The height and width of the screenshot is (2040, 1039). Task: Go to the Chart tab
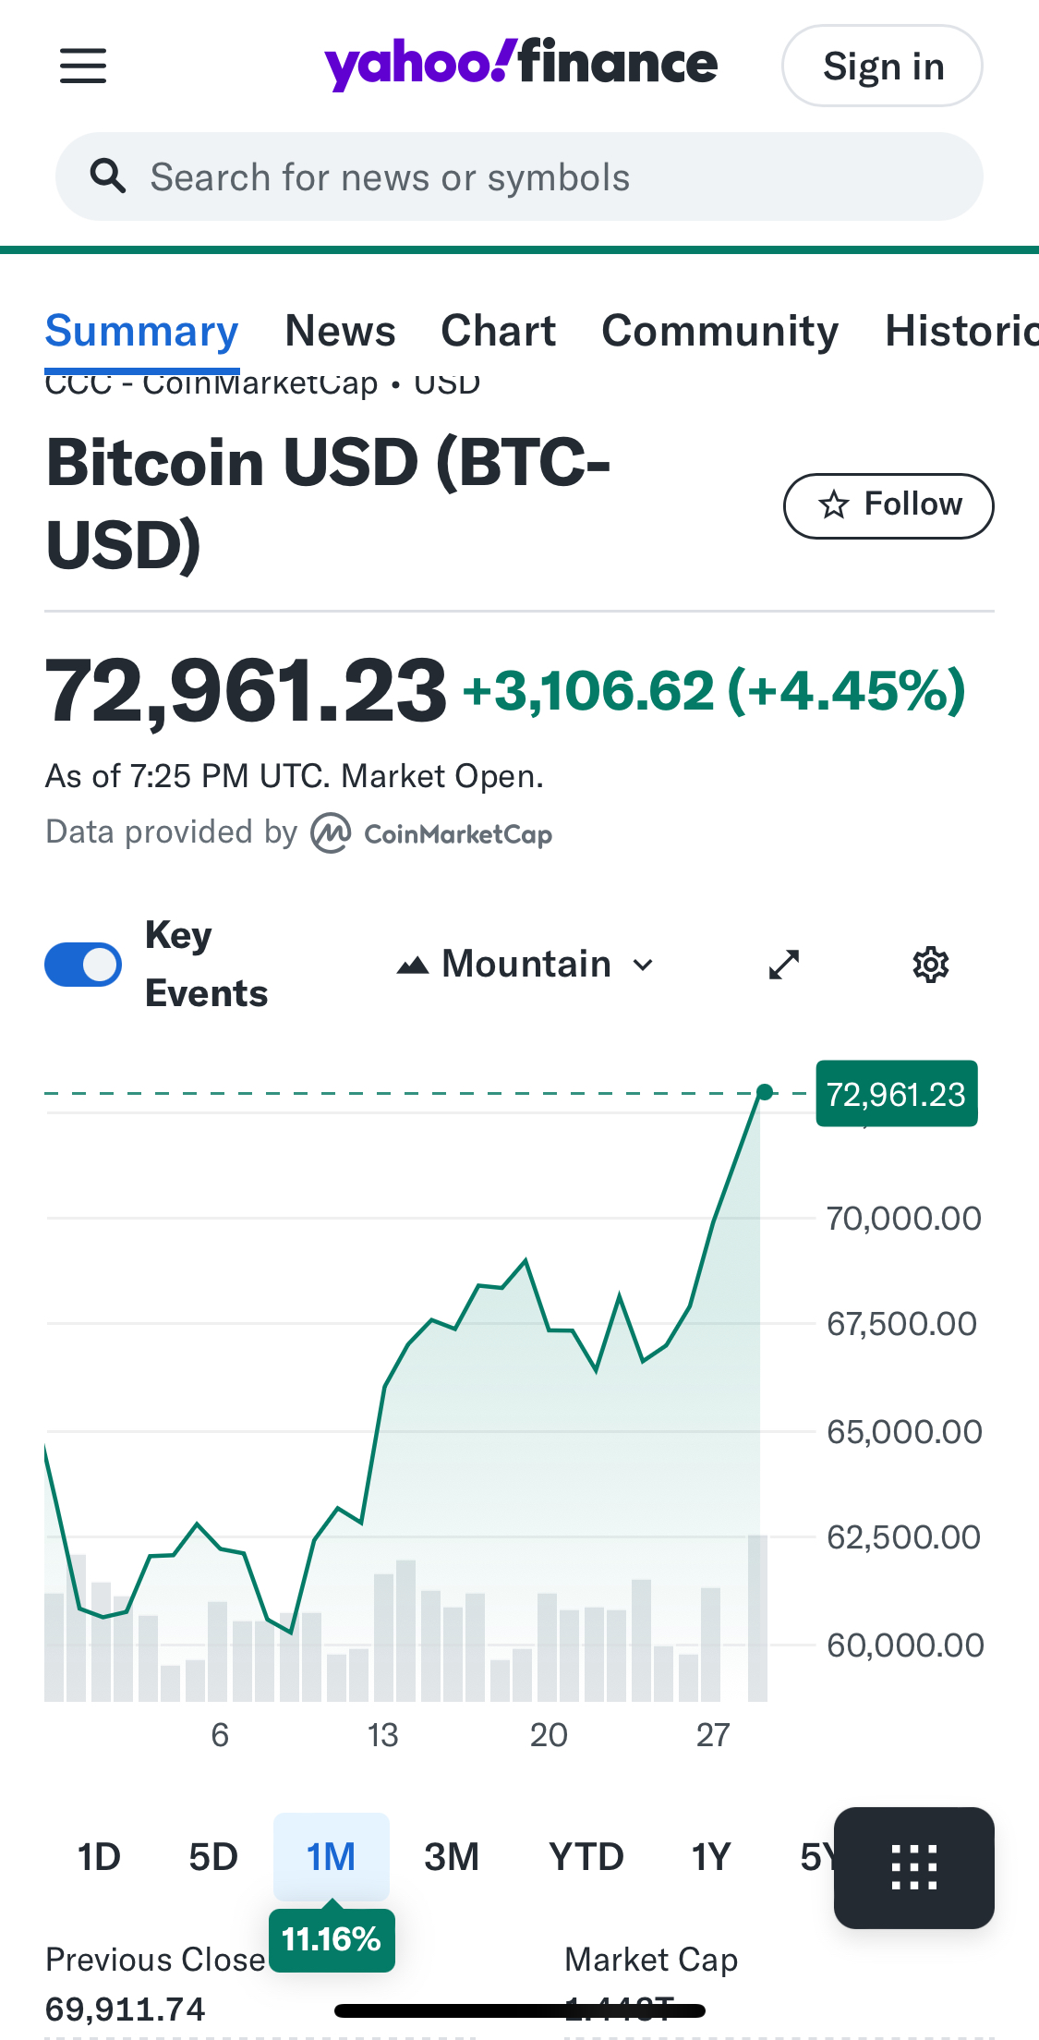[498, 331]
